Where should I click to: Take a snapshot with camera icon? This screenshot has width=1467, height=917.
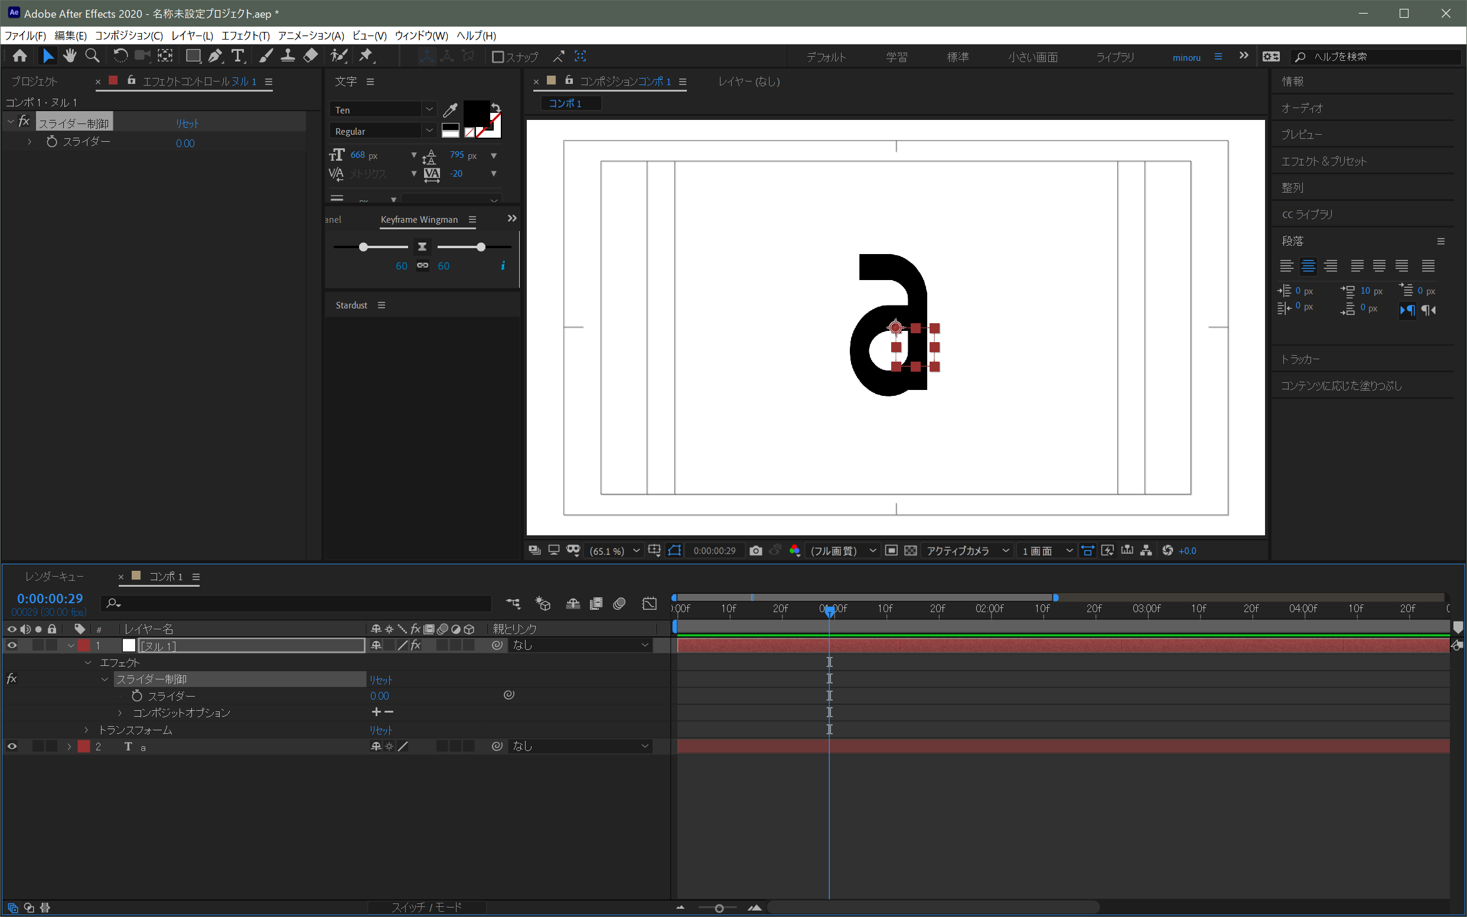pyautogui.click(x=755, y=551)
